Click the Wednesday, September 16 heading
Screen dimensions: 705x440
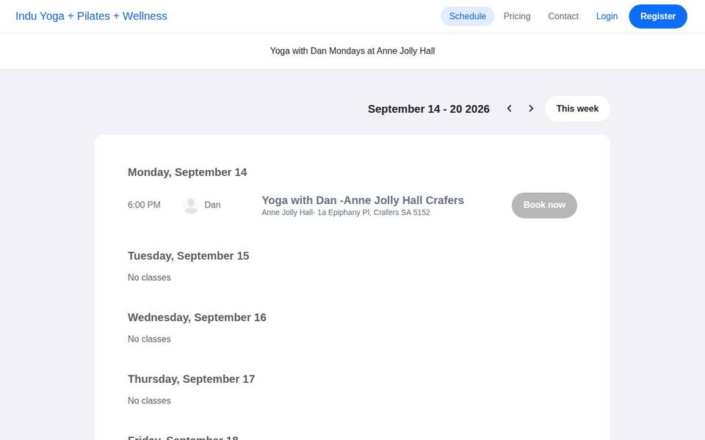pyautogui.click(x=197, y=318)
